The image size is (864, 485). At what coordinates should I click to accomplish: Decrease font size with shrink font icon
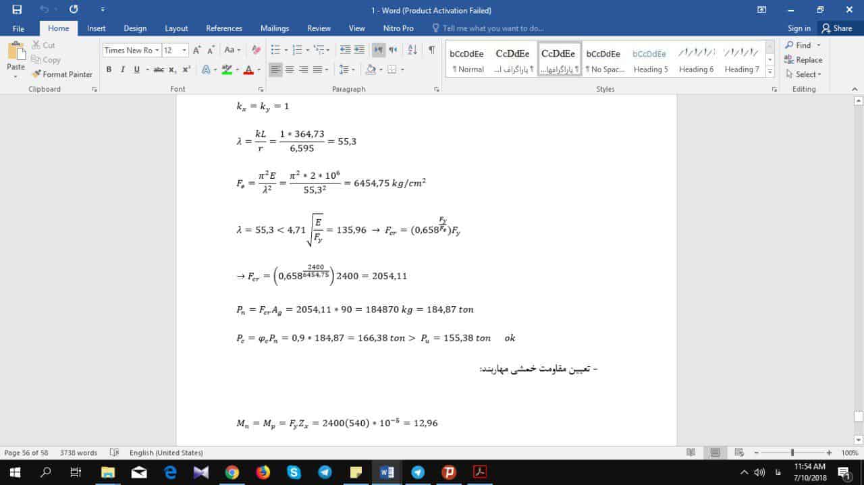click(211, 50)
